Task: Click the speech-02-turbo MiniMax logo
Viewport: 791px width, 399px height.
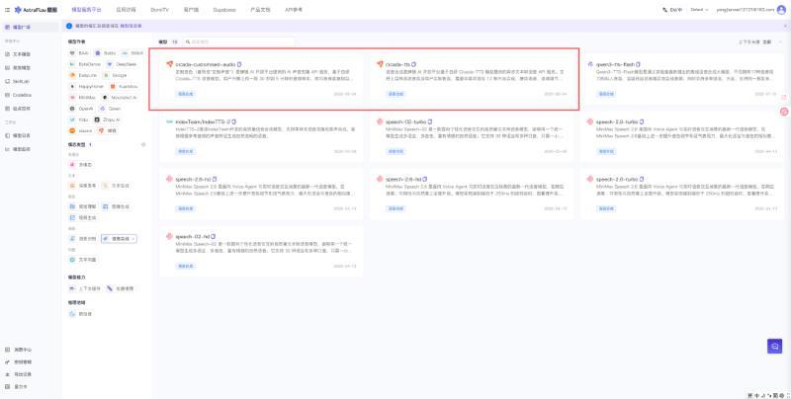Action: coord(380,121)
